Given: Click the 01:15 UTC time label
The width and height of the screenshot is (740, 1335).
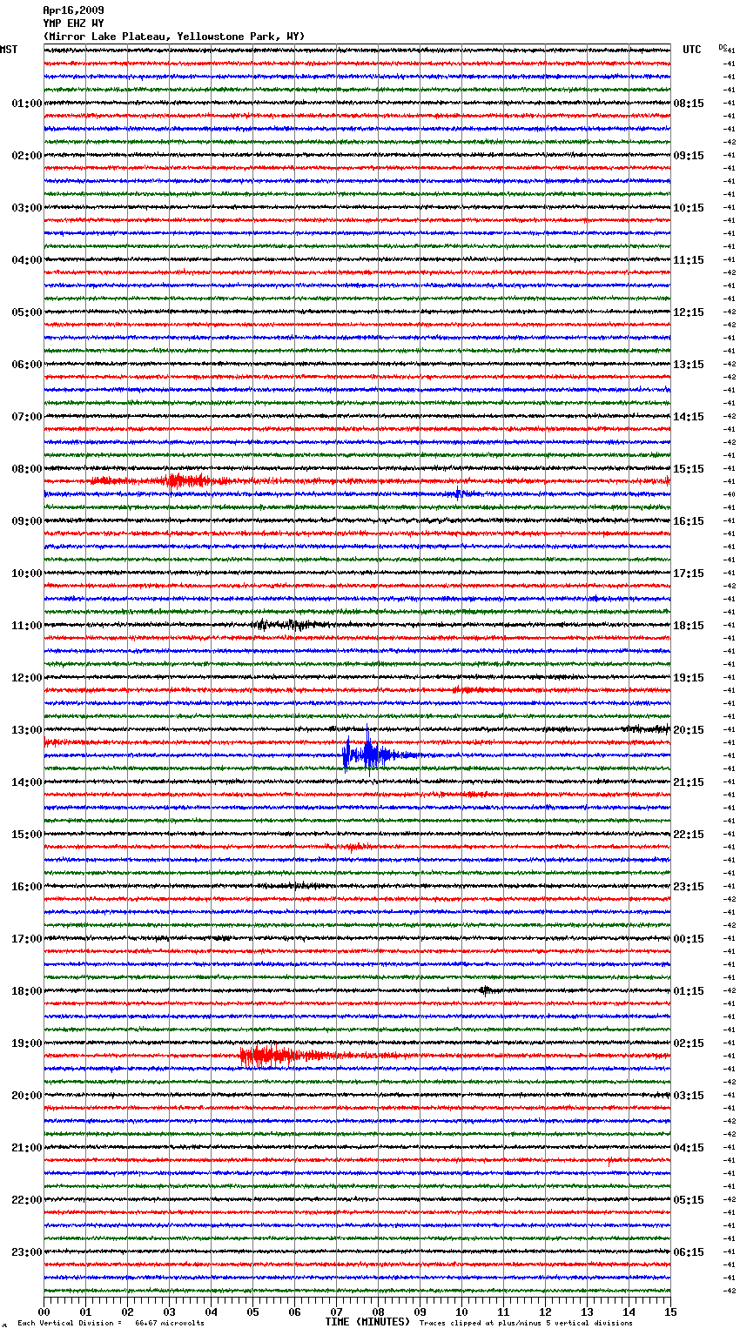Looking at the screenshot, I should (x=689, y=991).
